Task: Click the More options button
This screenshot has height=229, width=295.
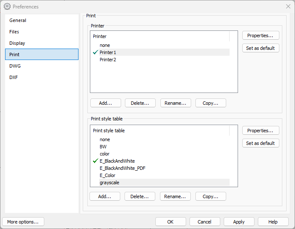Action: pyautogui.click(x=23, y=222)
